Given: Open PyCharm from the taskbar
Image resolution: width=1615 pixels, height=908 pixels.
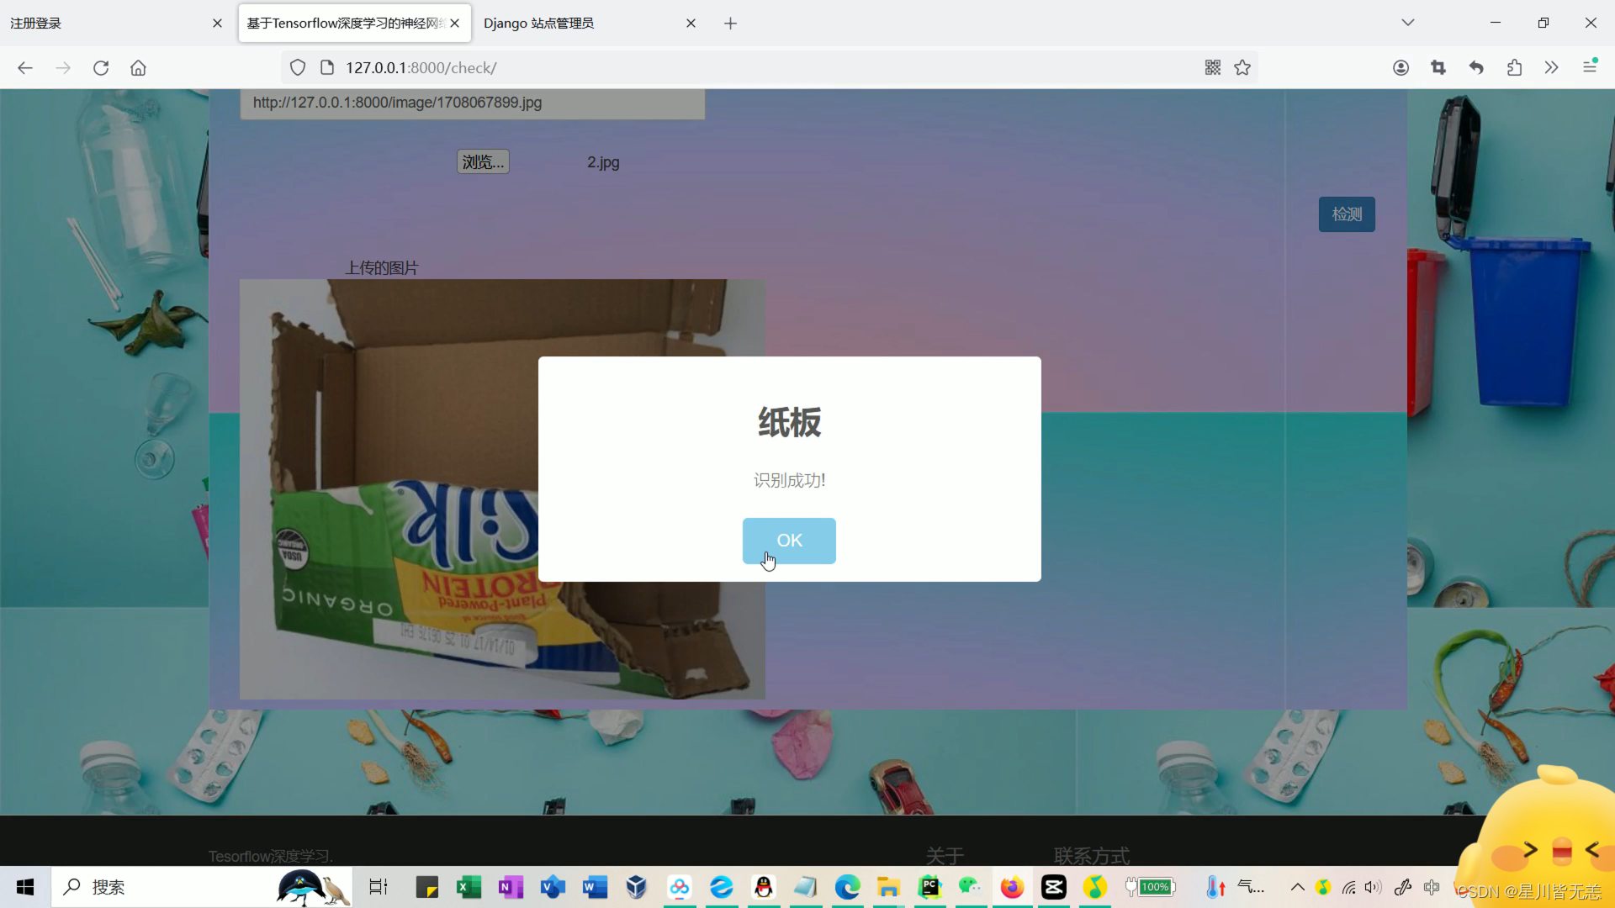Looking at the screenshot, I should [929, 887].
